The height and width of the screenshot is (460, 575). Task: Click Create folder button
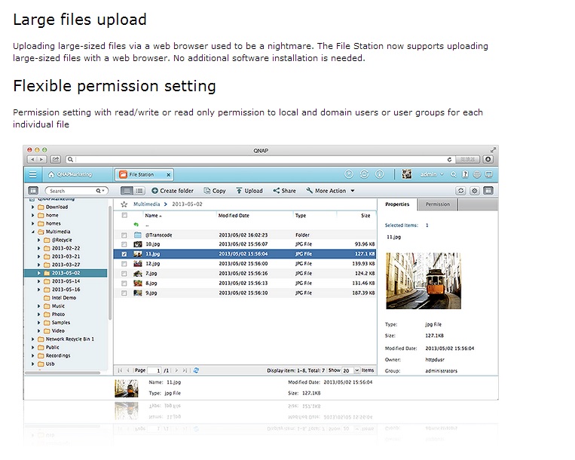point(173,191)
